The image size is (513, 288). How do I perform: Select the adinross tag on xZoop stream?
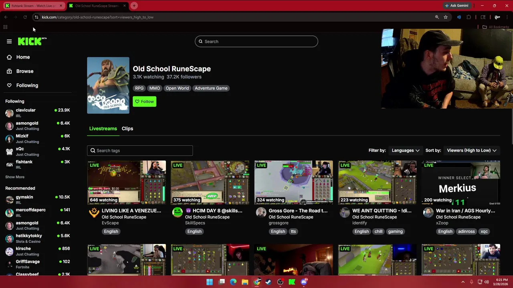[x=466, y=232]
